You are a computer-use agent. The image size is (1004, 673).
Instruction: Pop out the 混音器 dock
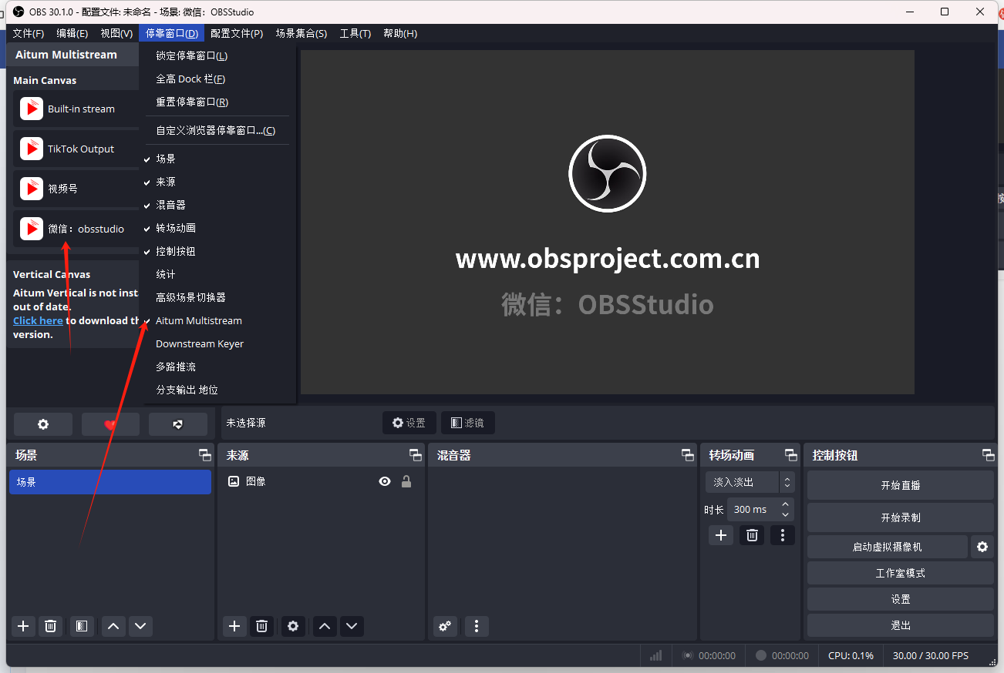coord(688,455)
